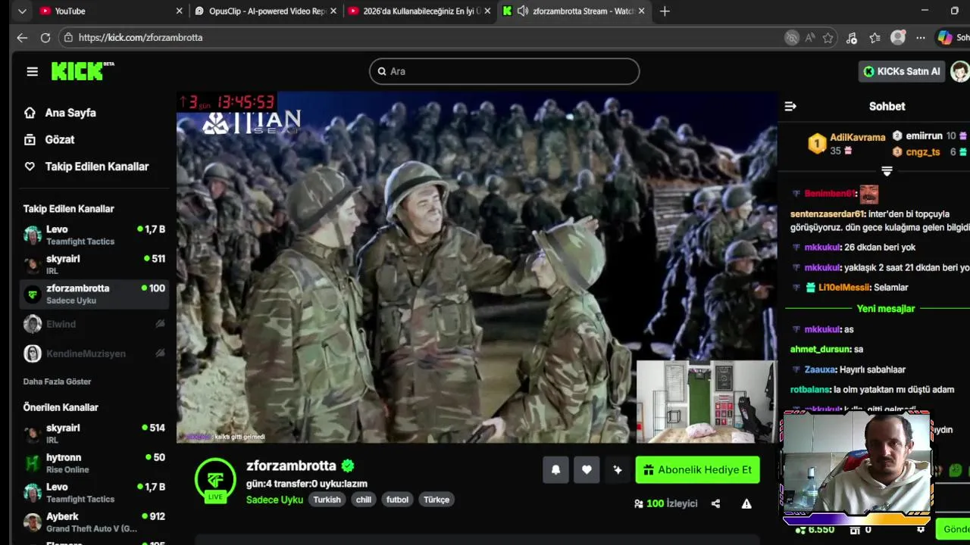The image size is (970, 545).
Task: Select the Türkçe tag
Action: pyautogui.click(x=436, y=500)
